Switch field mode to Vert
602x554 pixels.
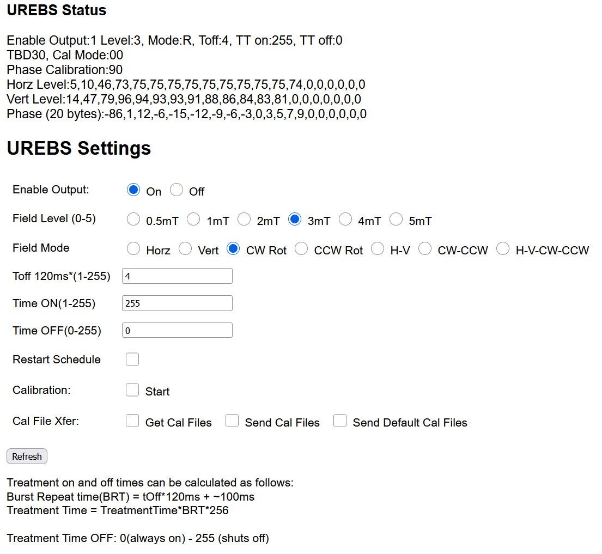point(185,249)
